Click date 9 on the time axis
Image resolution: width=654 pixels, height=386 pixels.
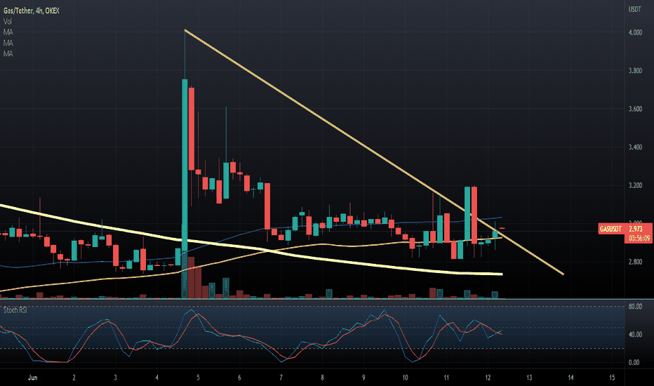(x=363, y=378)
